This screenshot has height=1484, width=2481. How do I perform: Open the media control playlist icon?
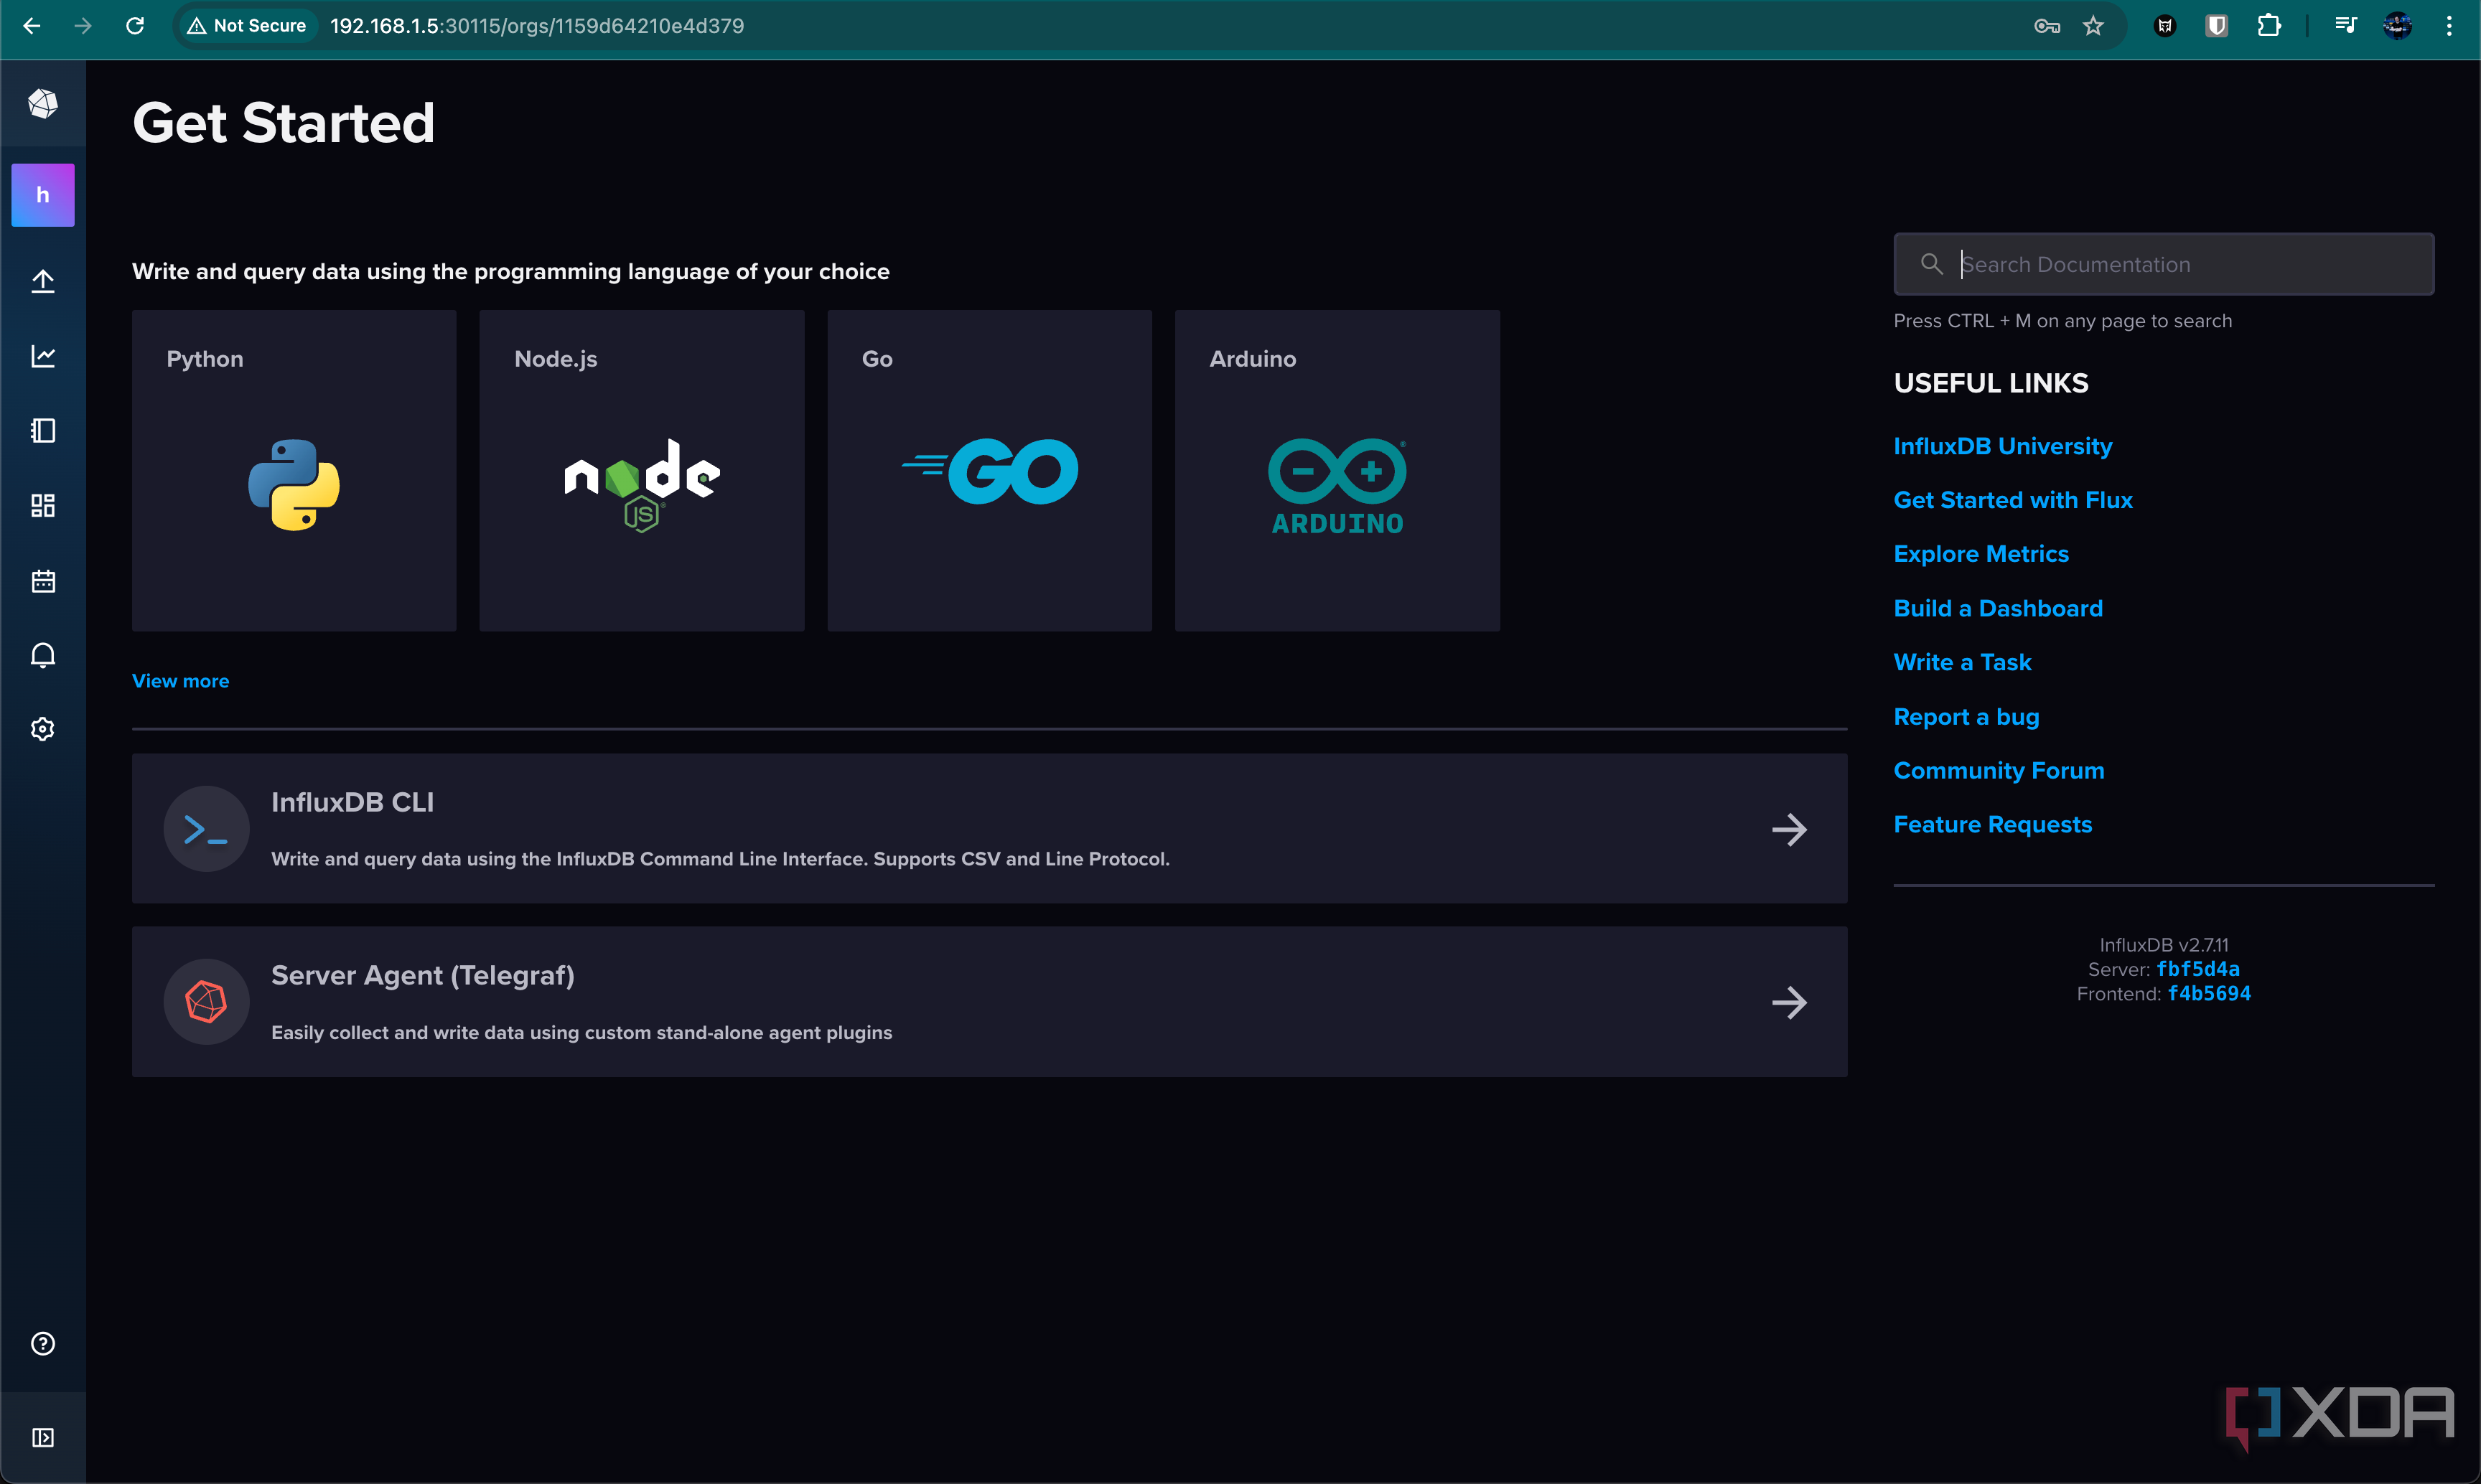2345,26
